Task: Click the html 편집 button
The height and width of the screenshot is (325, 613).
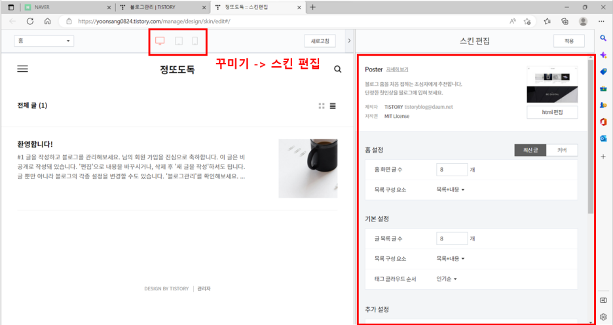Action: click(552, 112)
